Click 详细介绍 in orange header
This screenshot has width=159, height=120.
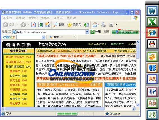tap(95, 85)
